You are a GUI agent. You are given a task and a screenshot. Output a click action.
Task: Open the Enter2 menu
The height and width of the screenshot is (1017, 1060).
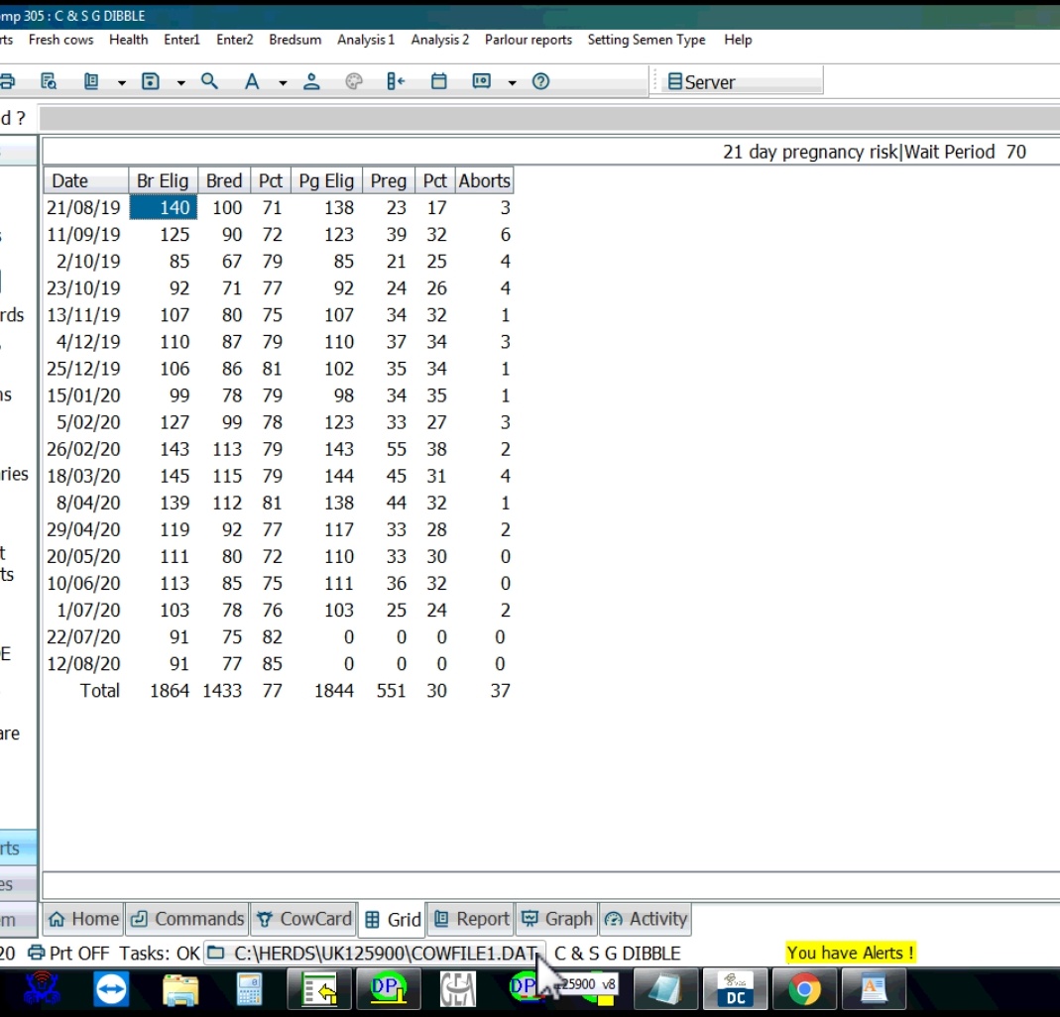point(235,40)
